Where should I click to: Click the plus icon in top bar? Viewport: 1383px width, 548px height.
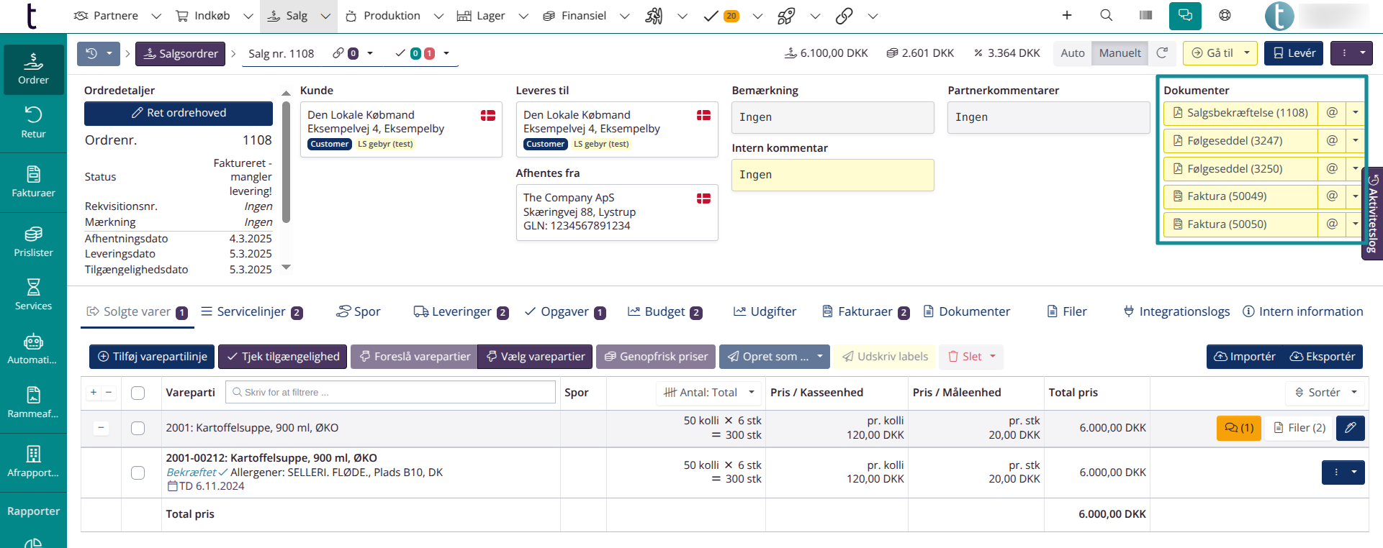[x=1067, y=15]
